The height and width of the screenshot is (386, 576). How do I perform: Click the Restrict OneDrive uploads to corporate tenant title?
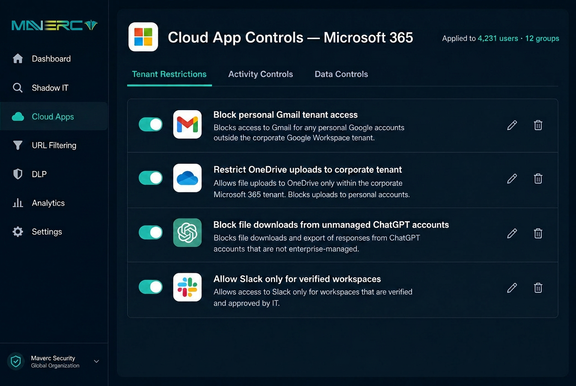308,169
